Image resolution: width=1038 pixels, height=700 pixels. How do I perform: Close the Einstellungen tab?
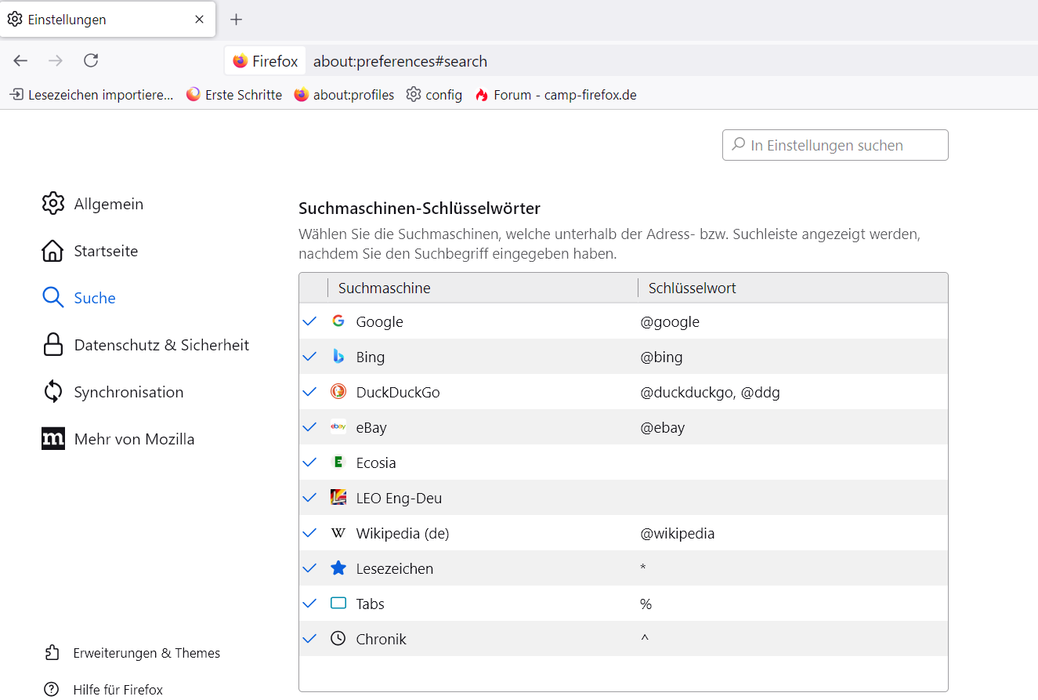click(x=200, y=20)
